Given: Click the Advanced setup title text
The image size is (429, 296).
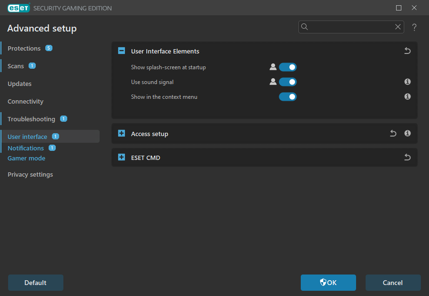Looking at the screenshot, I should 42,28.
